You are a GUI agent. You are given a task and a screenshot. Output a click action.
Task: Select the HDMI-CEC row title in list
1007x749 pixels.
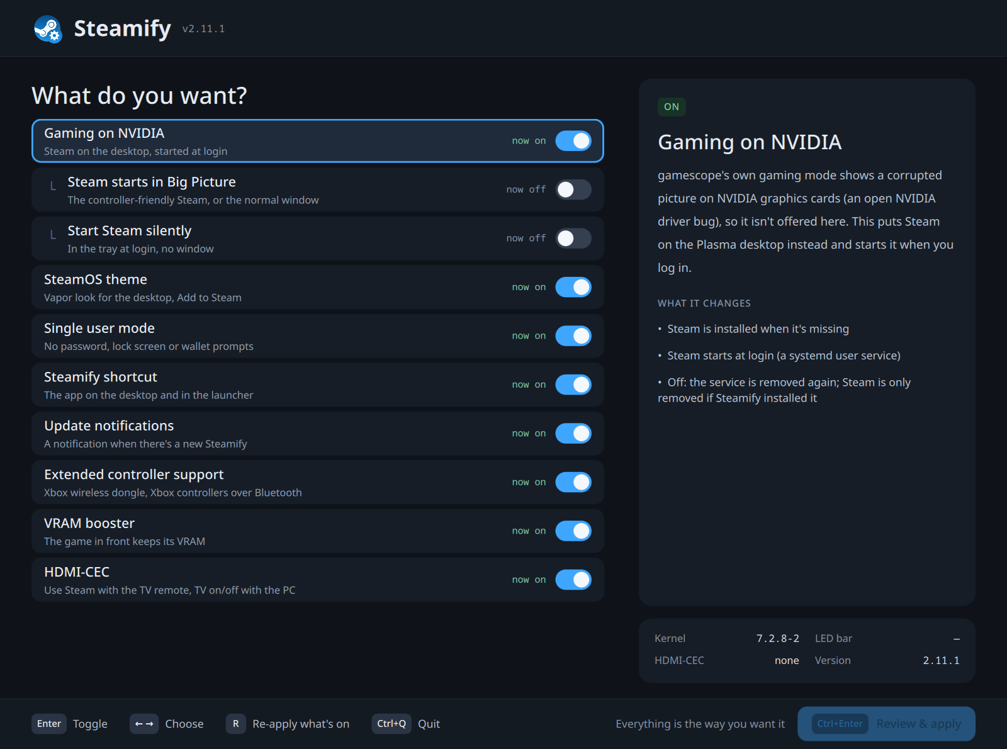[77, 572]
